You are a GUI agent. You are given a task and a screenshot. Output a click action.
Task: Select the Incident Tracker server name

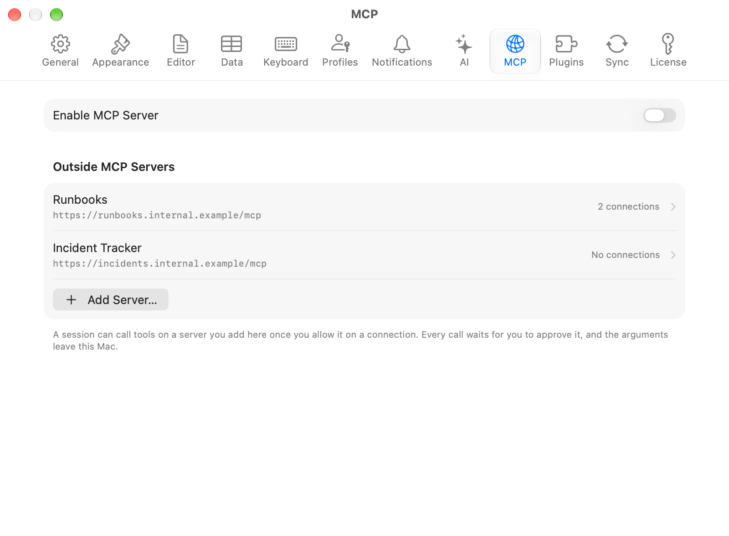[x=97, y=248]
